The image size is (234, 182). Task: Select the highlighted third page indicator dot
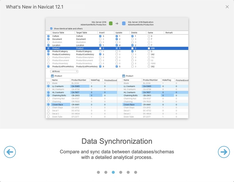tap(113, 172)
